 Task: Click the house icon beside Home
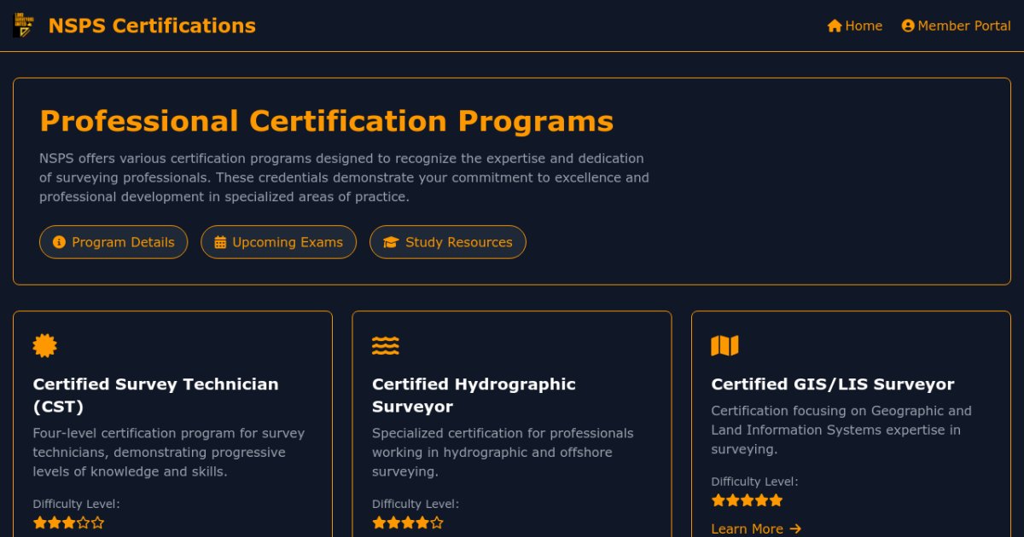(x=834, y=26)
